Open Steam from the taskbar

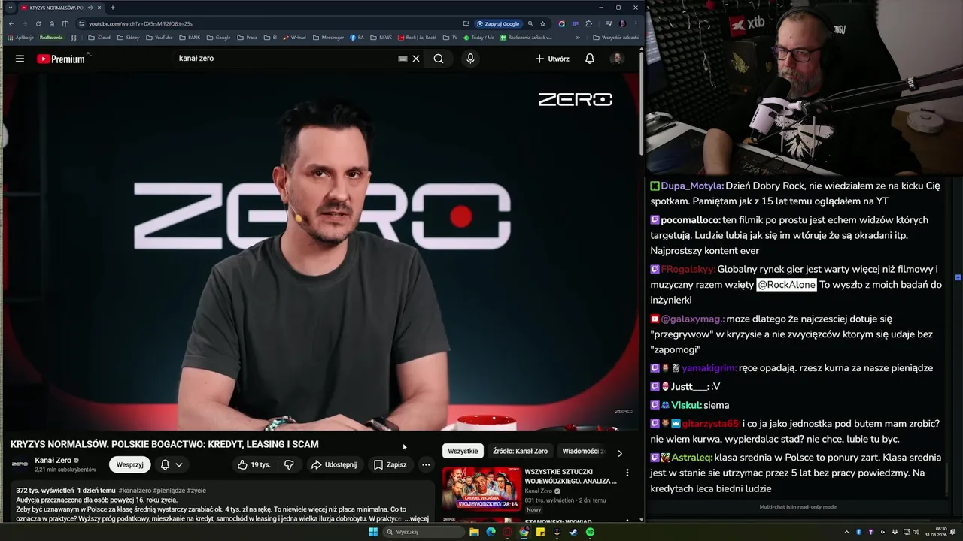coord(573,532)
